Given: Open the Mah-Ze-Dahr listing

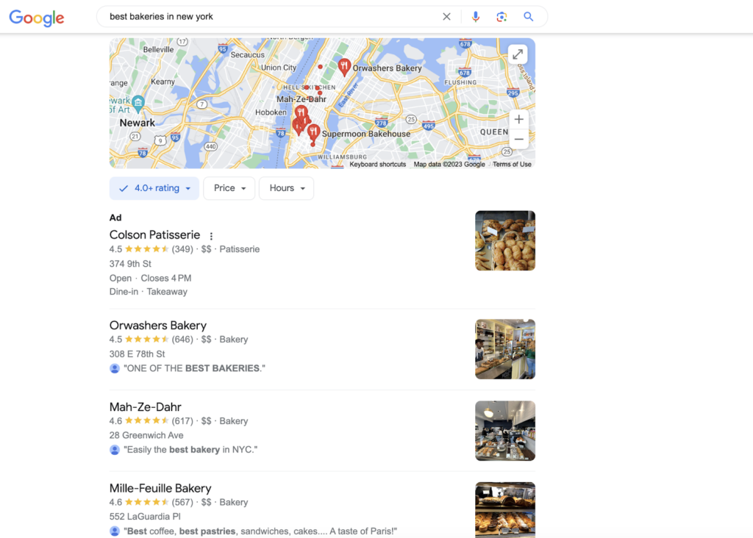Looking at the screenshot, I should (x=146, y=407).
